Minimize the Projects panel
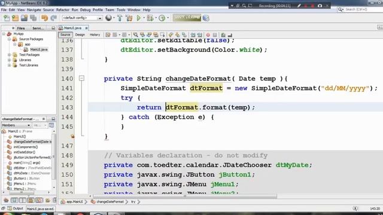383x215 pixels. pyautogui.click(x=53, y=28)
